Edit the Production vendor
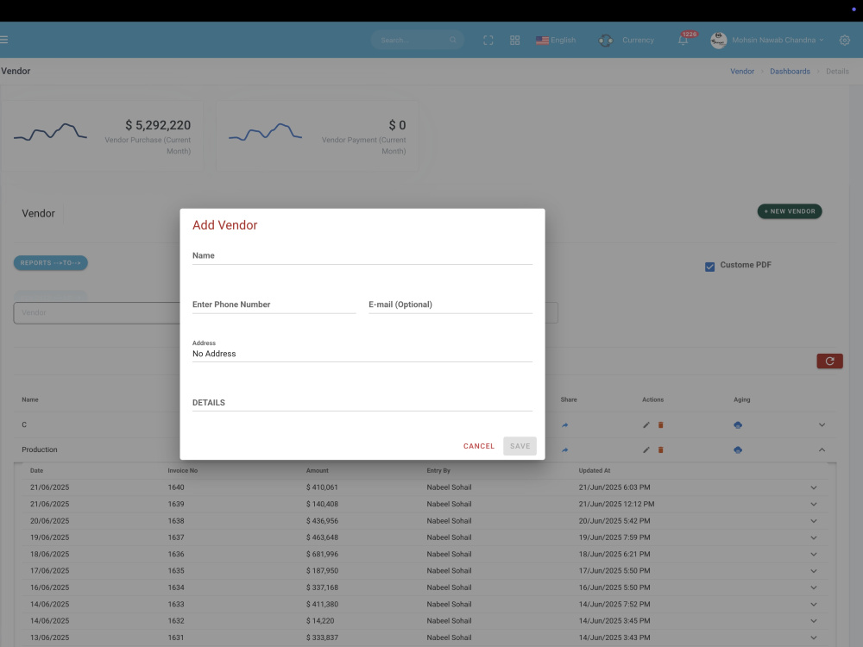 646,450
